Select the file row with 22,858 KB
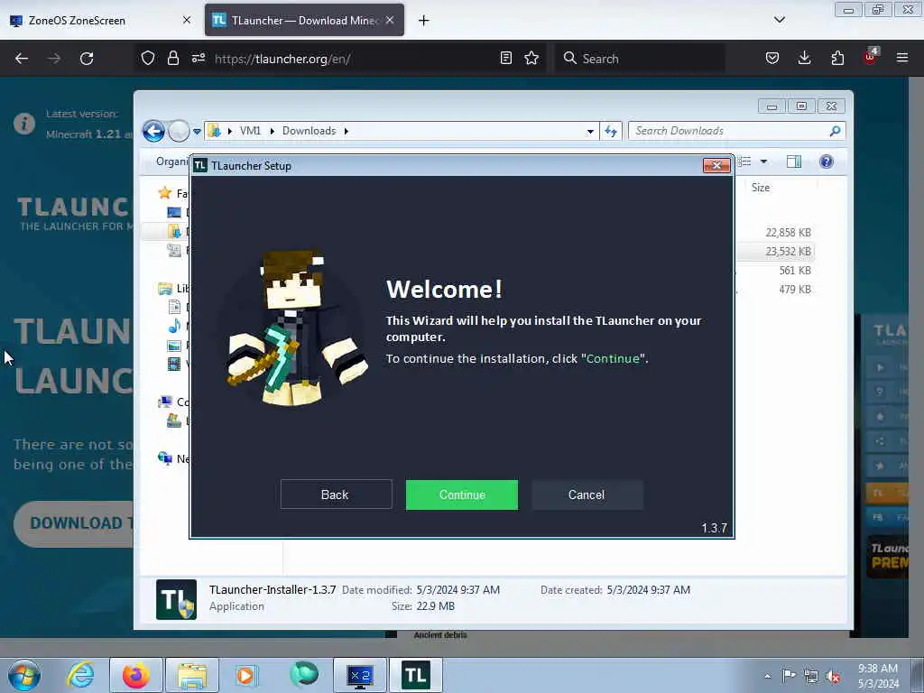The width and height of the screenshot is (924, 693). pyautogui.click(x=775, y=232)
